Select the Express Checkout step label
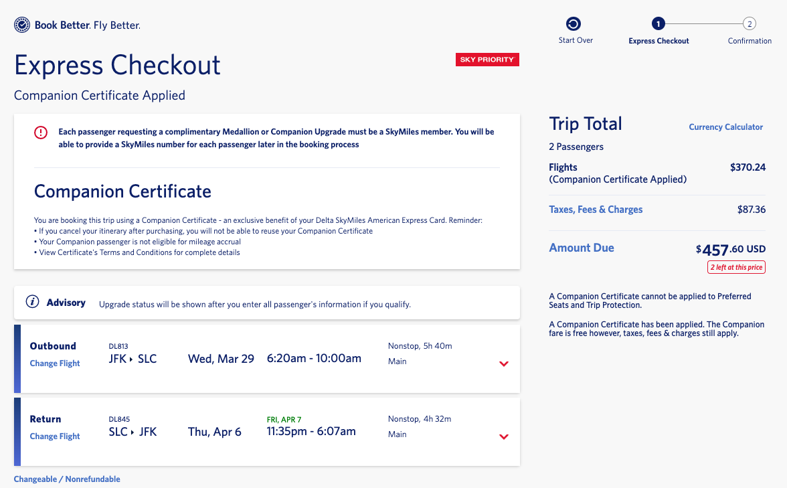The image size is (787, 488). pyautogui.click(x=658, y=40)
